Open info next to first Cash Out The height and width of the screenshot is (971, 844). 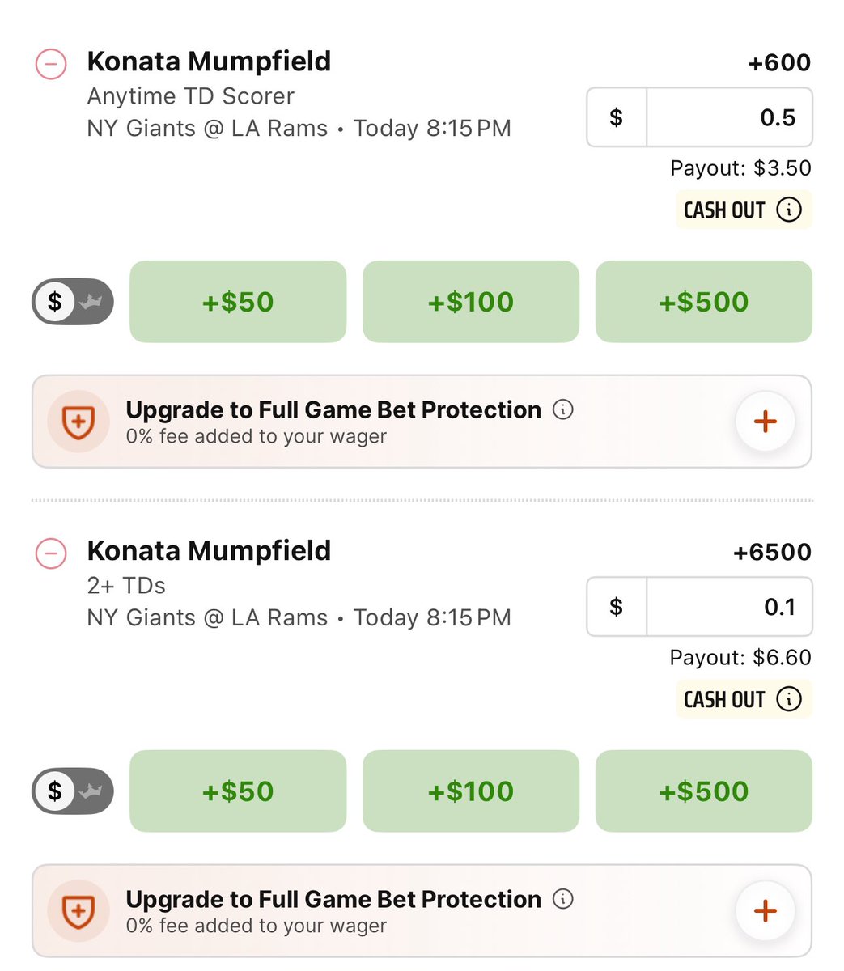pos(789,210)
